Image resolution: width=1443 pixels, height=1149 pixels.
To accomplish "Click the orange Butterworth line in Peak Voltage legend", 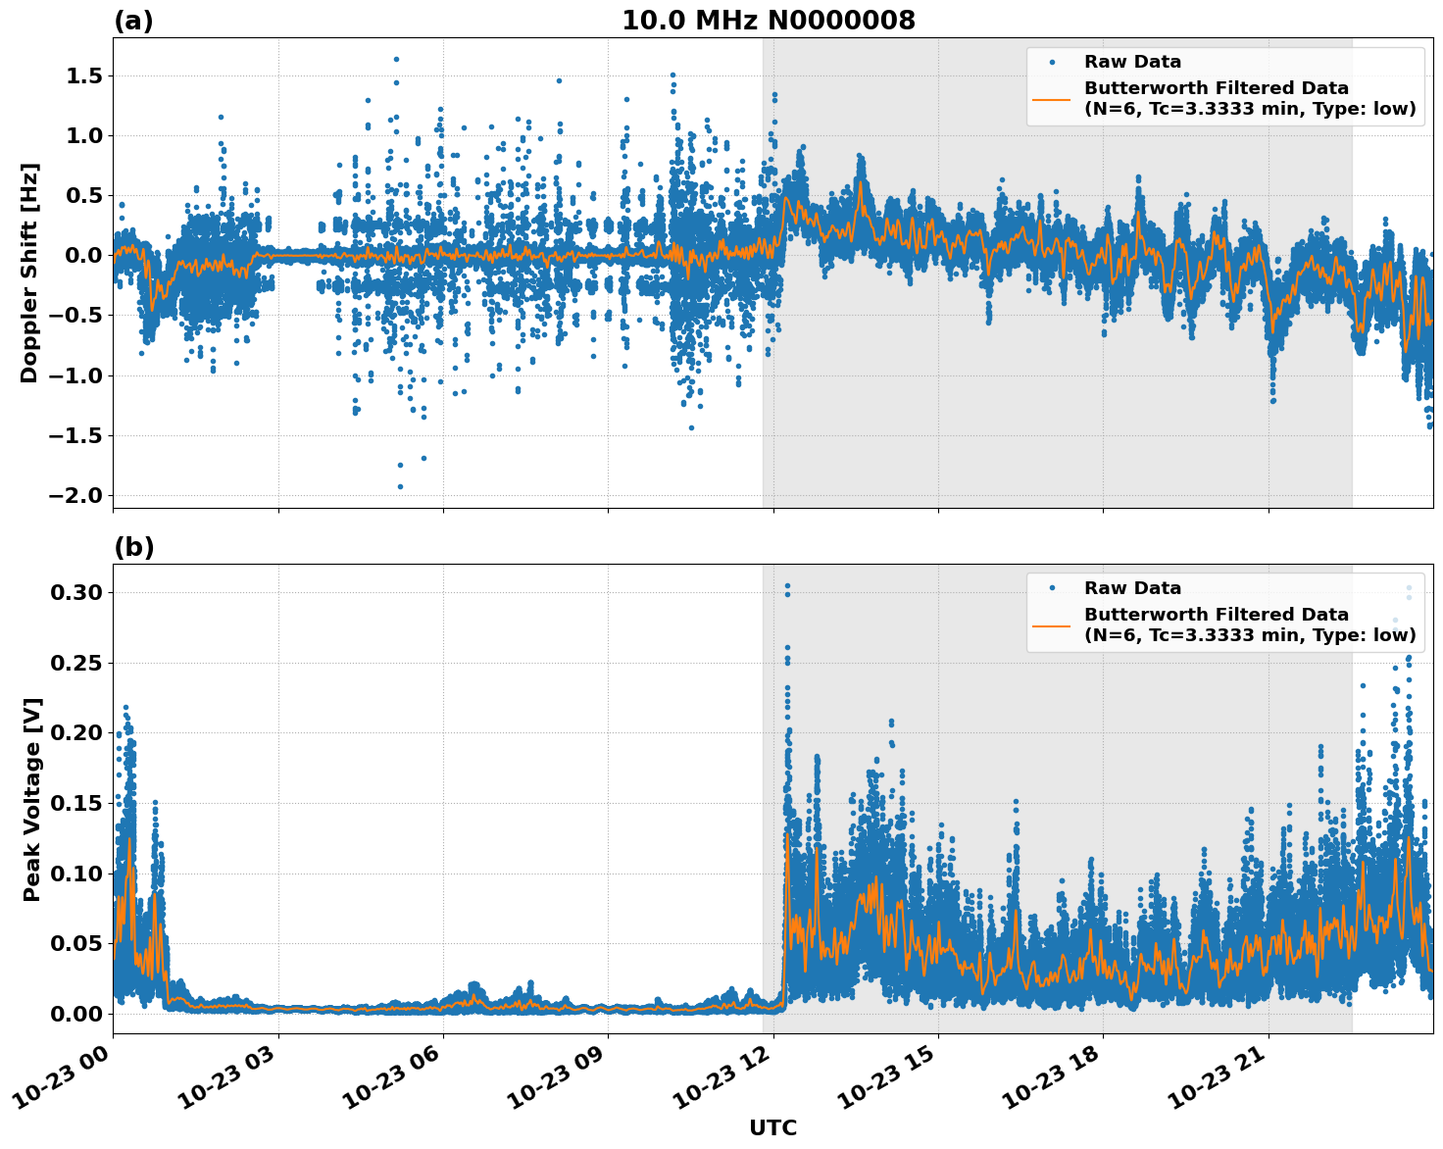I will 1052,625.
